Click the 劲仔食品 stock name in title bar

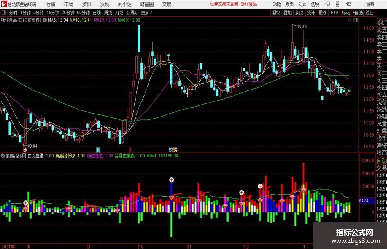(x=249, y=4)
